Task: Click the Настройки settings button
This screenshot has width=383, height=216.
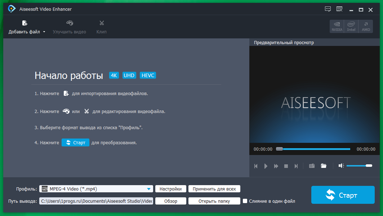Action: [170, 189]
